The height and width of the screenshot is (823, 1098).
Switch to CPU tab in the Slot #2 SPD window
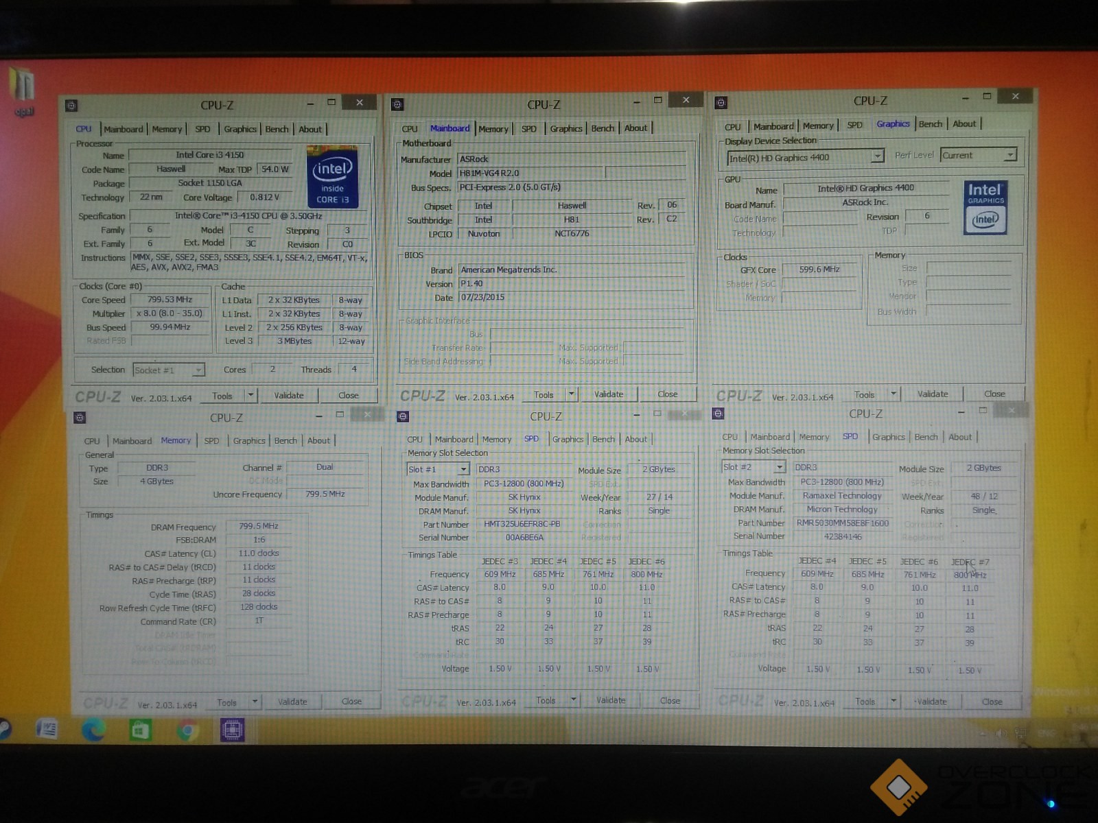pos(730,437)
